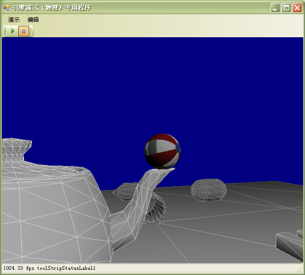Open the 编辑 menu

click(x=33, y=19)
